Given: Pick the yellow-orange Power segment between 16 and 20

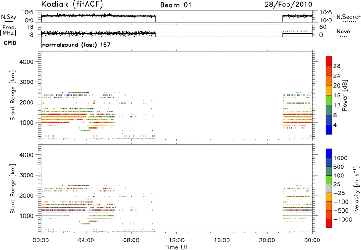Looking at the screenshot, I should [x=329, y=90].
